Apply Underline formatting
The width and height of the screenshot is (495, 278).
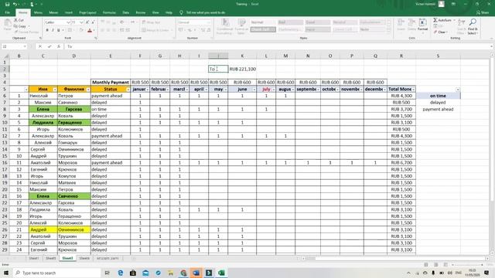pos(59,30)
